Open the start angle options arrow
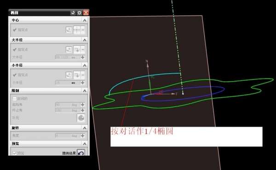276x170 pixels. (x=82, y=105)
